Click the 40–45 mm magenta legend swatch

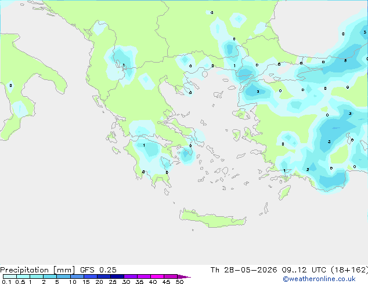tap(157, 276)
